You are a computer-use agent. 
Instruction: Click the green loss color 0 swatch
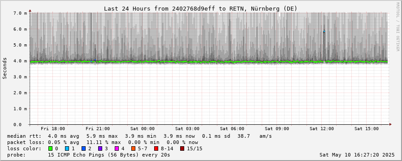click(x=50, y=148)
